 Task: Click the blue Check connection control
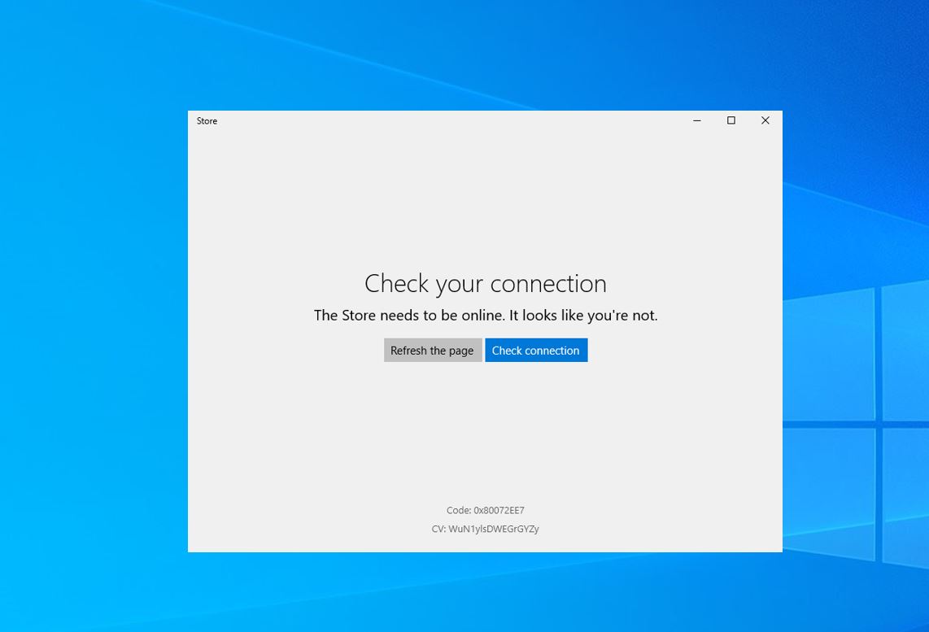click(x=535, y=350)
